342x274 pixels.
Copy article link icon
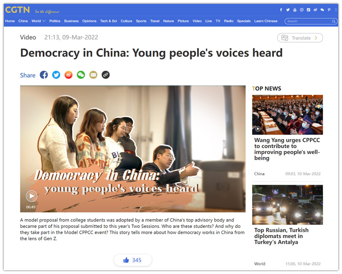pos(105,75)
